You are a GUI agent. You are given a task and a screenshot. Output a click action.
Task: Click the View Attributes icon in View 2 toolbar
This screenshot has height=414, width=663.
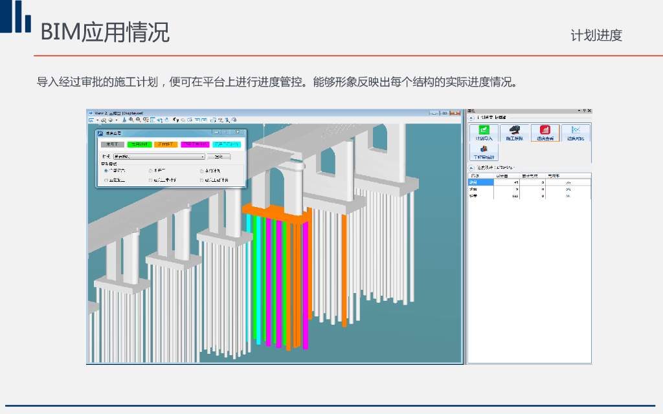[x=91, y=120]
